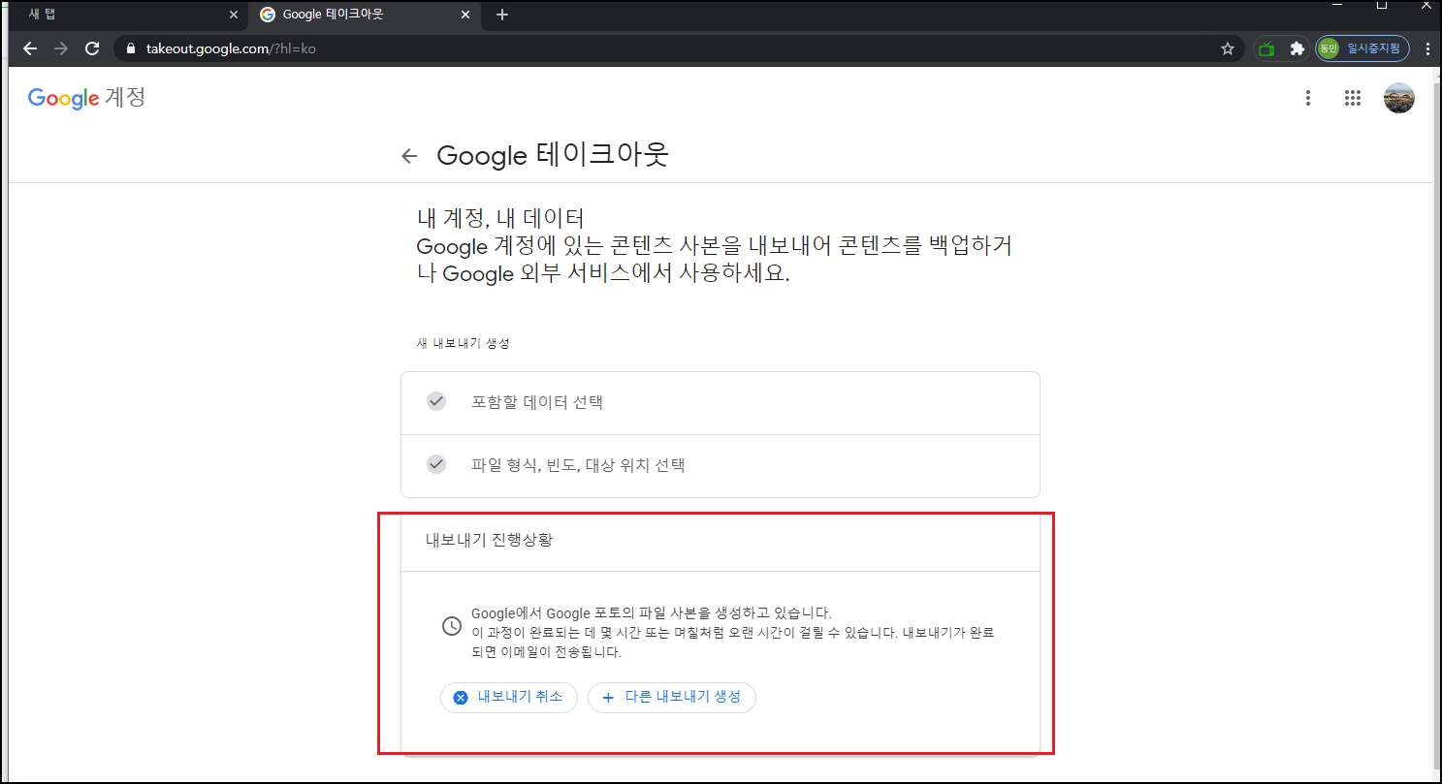Click the page title Google 테이크아웃
This screenshot has width=1442, height=784.
(553, 155)
